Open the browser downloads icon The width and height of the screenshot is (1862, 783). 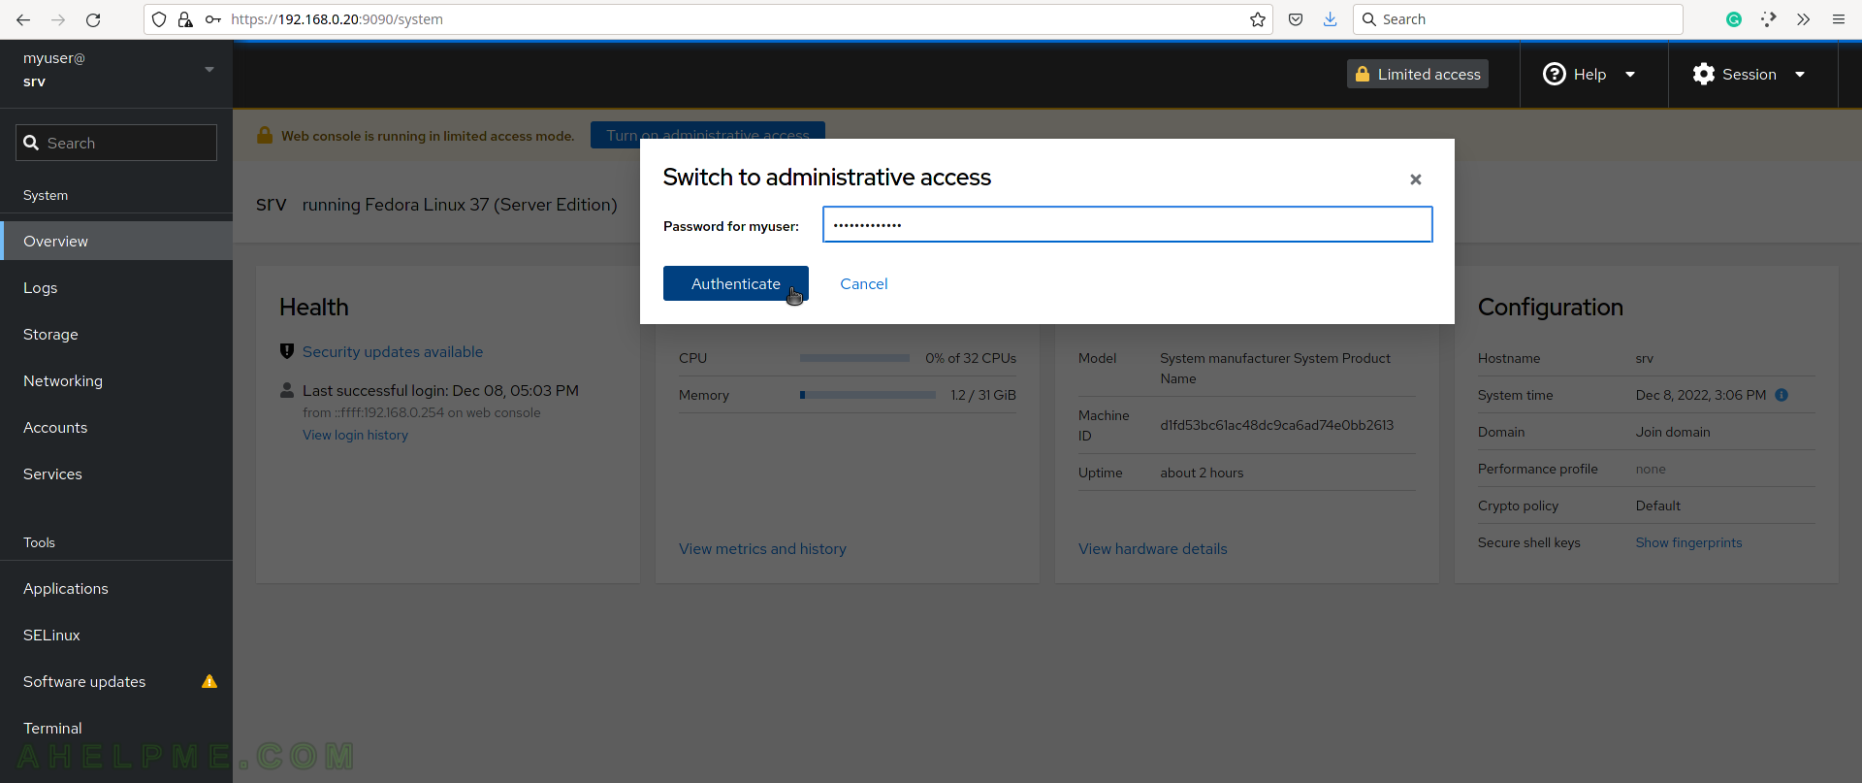1331,19
